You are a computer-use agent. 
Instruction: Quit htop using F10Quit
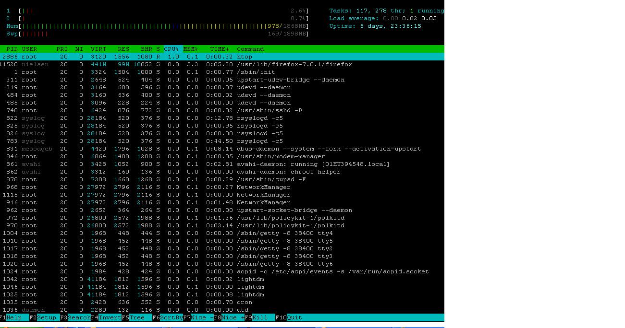point(288,317)
